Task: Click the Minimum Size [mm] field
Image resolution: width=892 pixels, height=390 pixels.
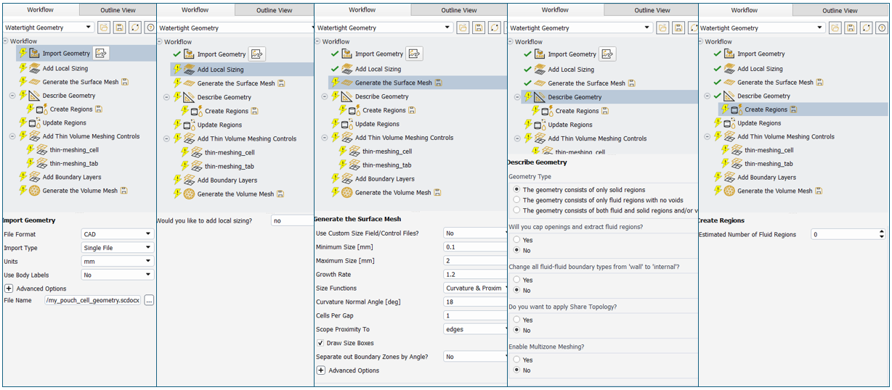Action: tap(475, 247)
